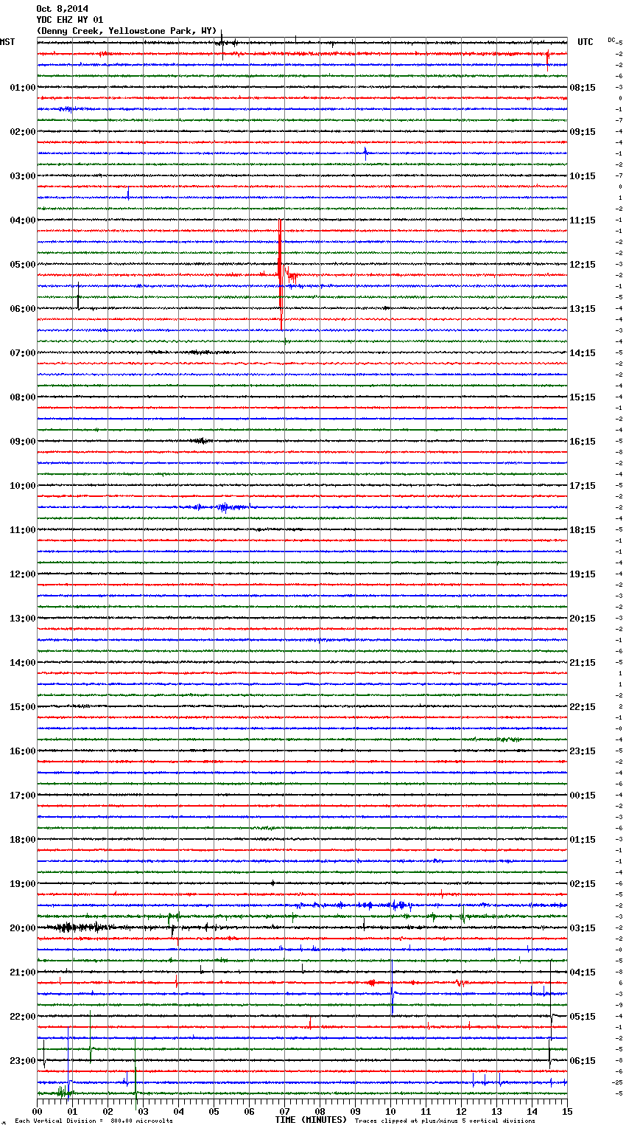Click minute tick "11" on bottom axis

(x=426, y=1110)
